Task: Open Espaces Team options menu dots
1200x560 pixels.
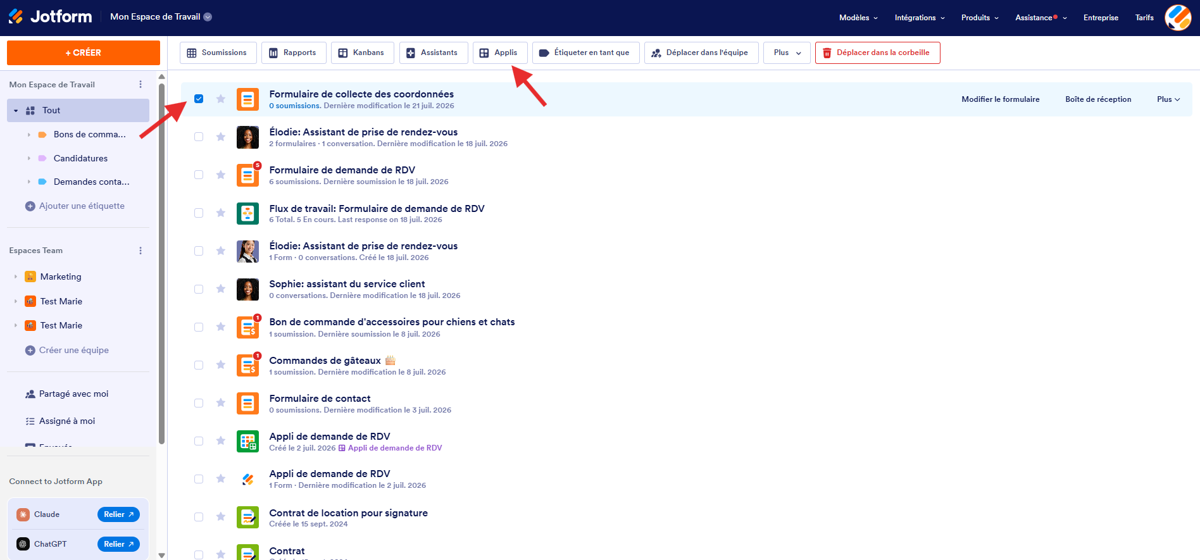Action: click(x=141, y=251)
